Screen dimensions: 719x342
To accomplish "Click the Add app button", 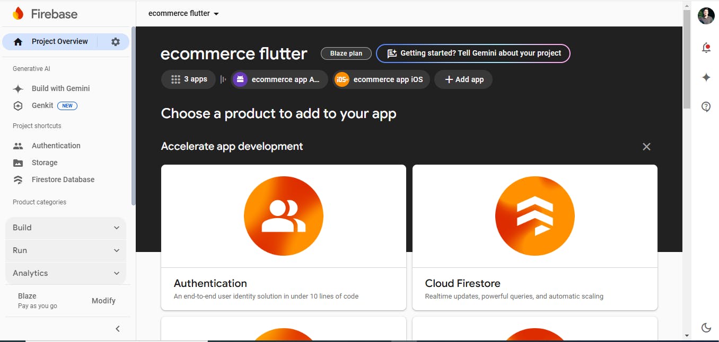I will coord(463,79).
